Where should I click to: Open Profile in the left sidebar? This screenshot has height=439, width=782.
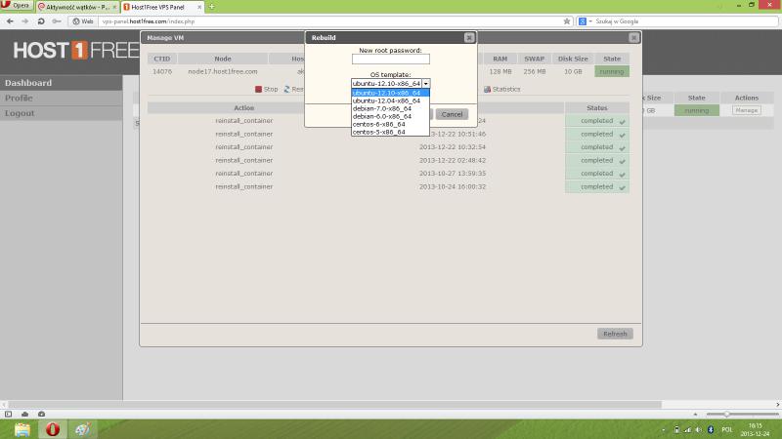point(19,99)
